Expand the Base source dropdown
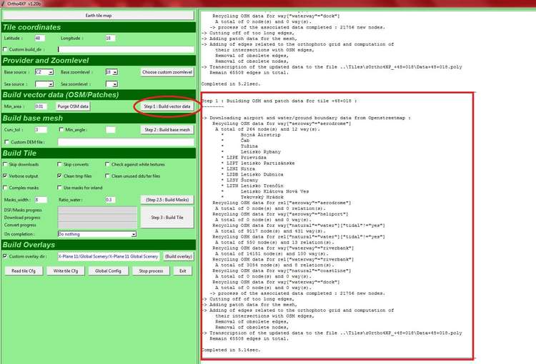Viewport: 536px width, 364px height. [x=51, y=72]
